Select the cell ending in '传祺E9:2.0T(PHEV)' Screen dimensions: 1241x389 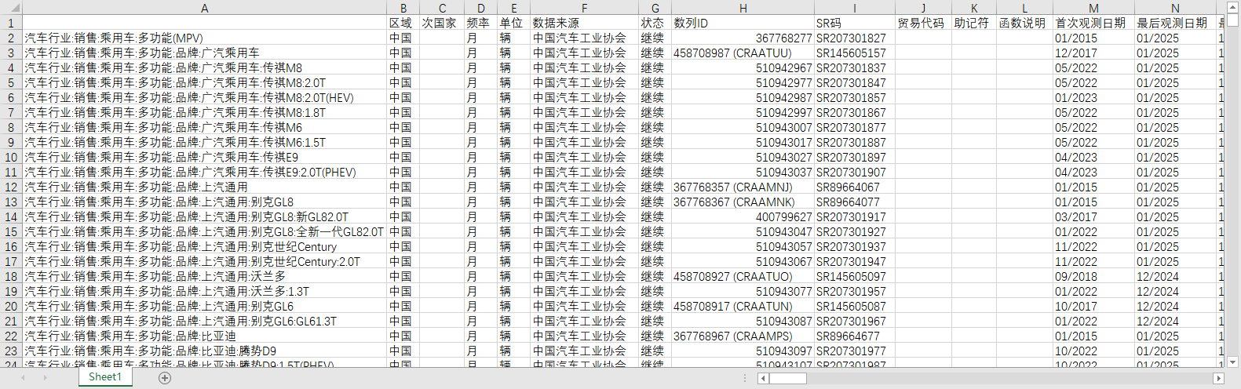click(x=204, y=172)
